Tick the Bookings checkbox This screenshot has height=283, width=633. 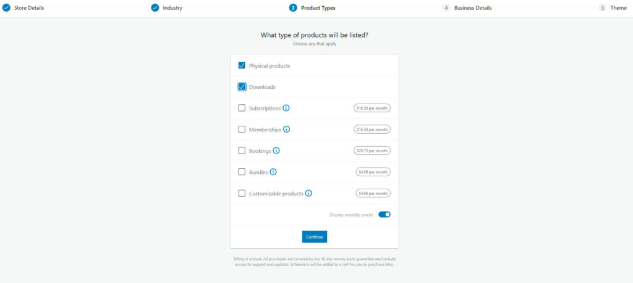pos(242,150)
